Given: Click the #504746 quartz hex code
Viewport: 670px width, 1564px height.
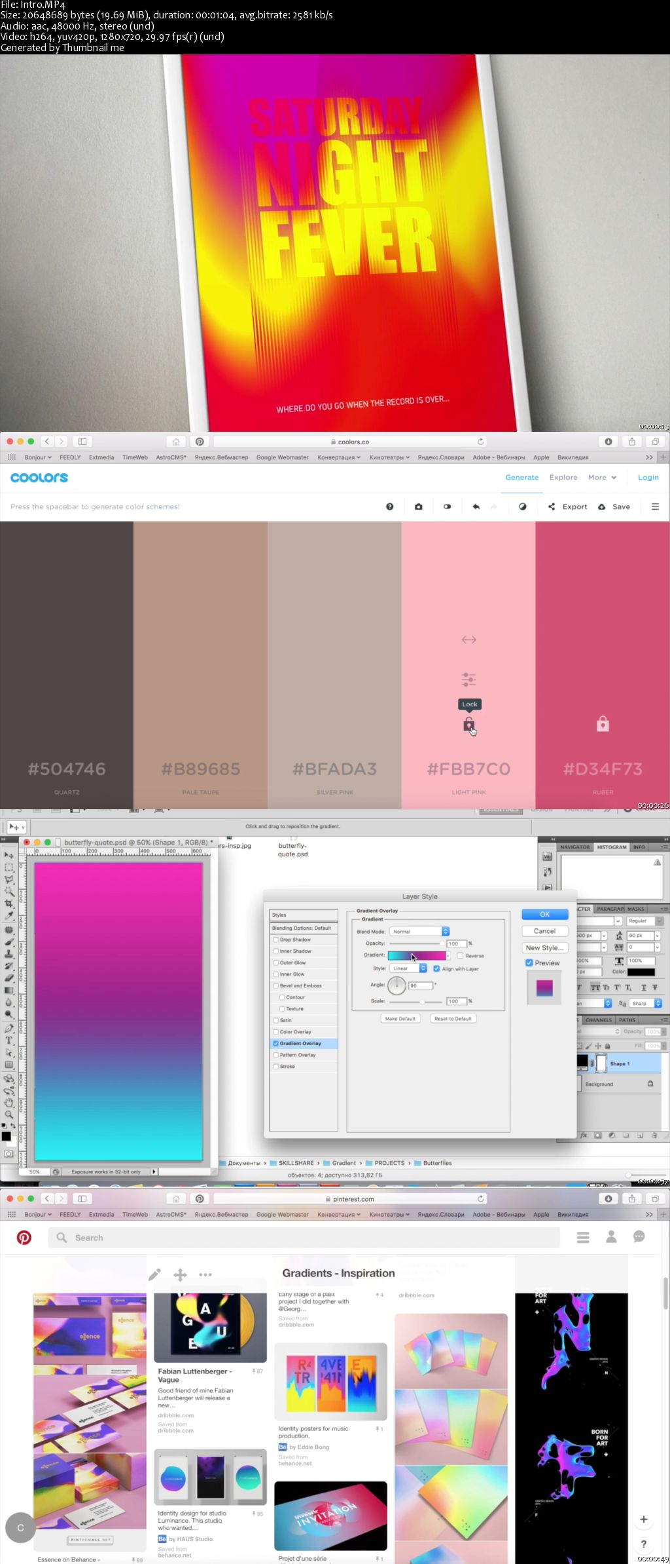Looking at the screenshot, I should [67, 769].
